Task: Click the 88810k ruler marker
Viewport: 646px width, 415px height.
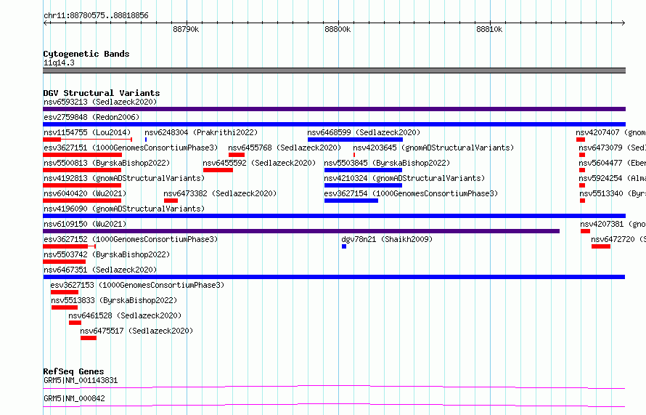Action: pos(489,29)
